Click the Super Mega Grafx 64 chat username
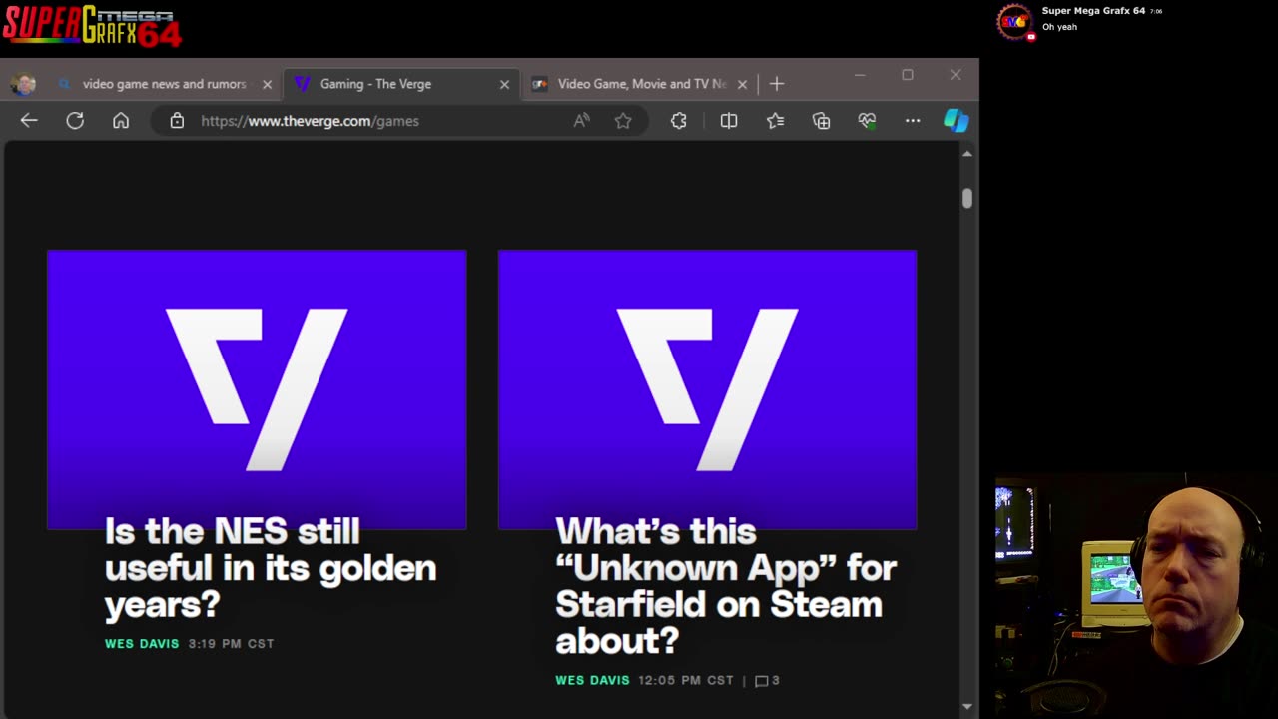 click(1093, 11)
